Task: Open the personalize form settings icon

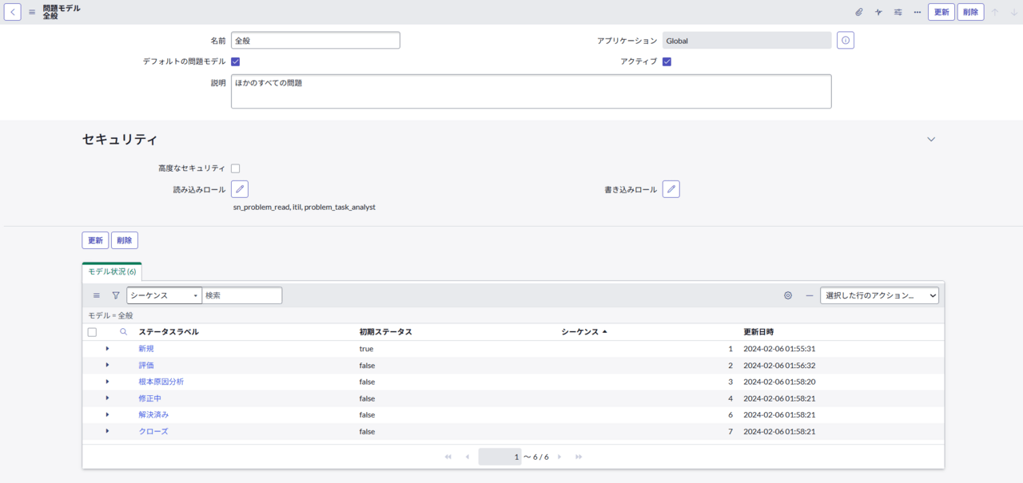Action: coord(898,12)
